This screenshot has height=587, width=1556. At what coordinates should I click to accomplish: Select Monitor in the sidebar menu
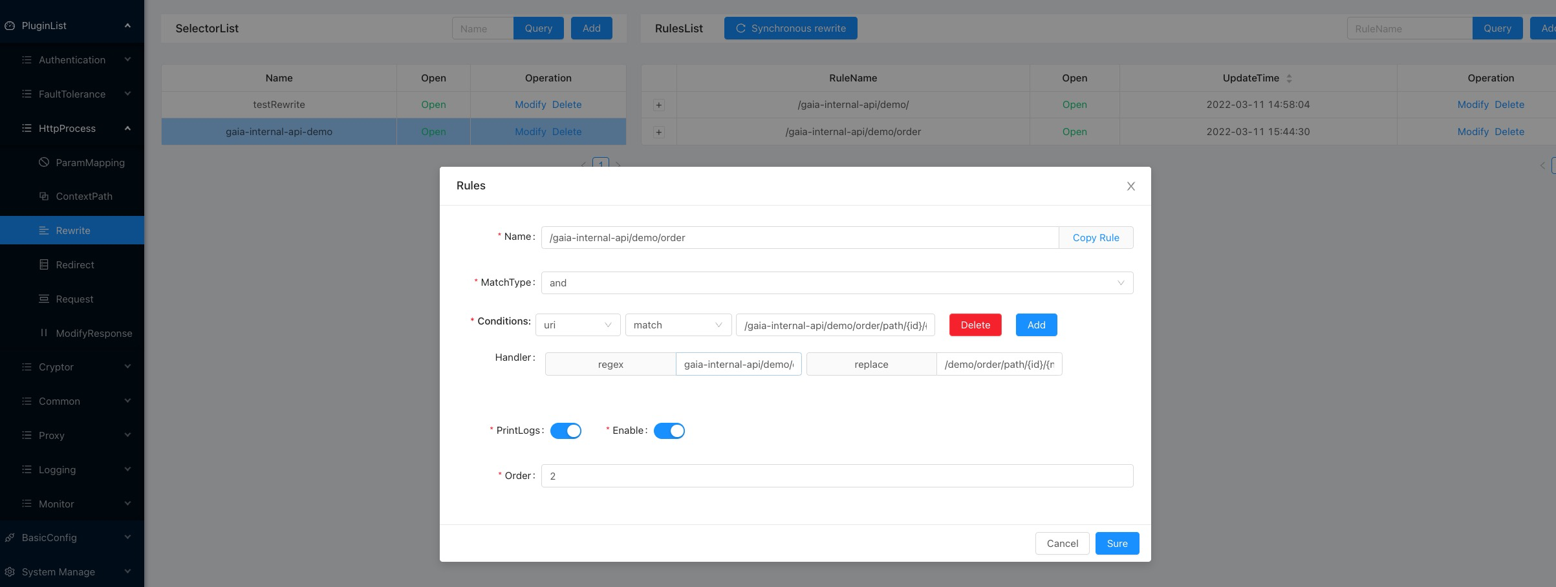click(x=56, y=503)
